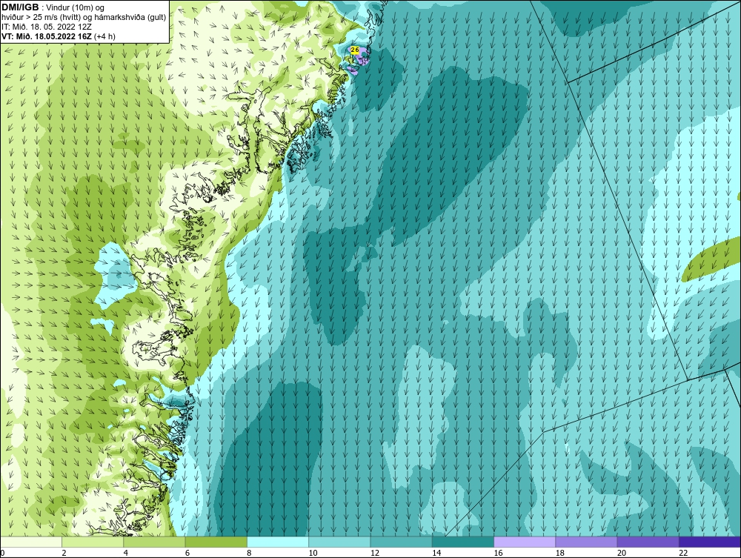
Task: Click the yellow 26 maximum gust label
Action: click(x=355, y=50)
